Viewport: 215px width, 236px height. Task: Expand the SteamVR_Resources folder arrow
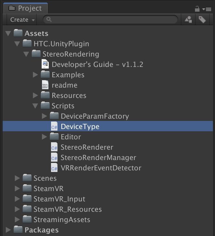[x=17, y=209]
